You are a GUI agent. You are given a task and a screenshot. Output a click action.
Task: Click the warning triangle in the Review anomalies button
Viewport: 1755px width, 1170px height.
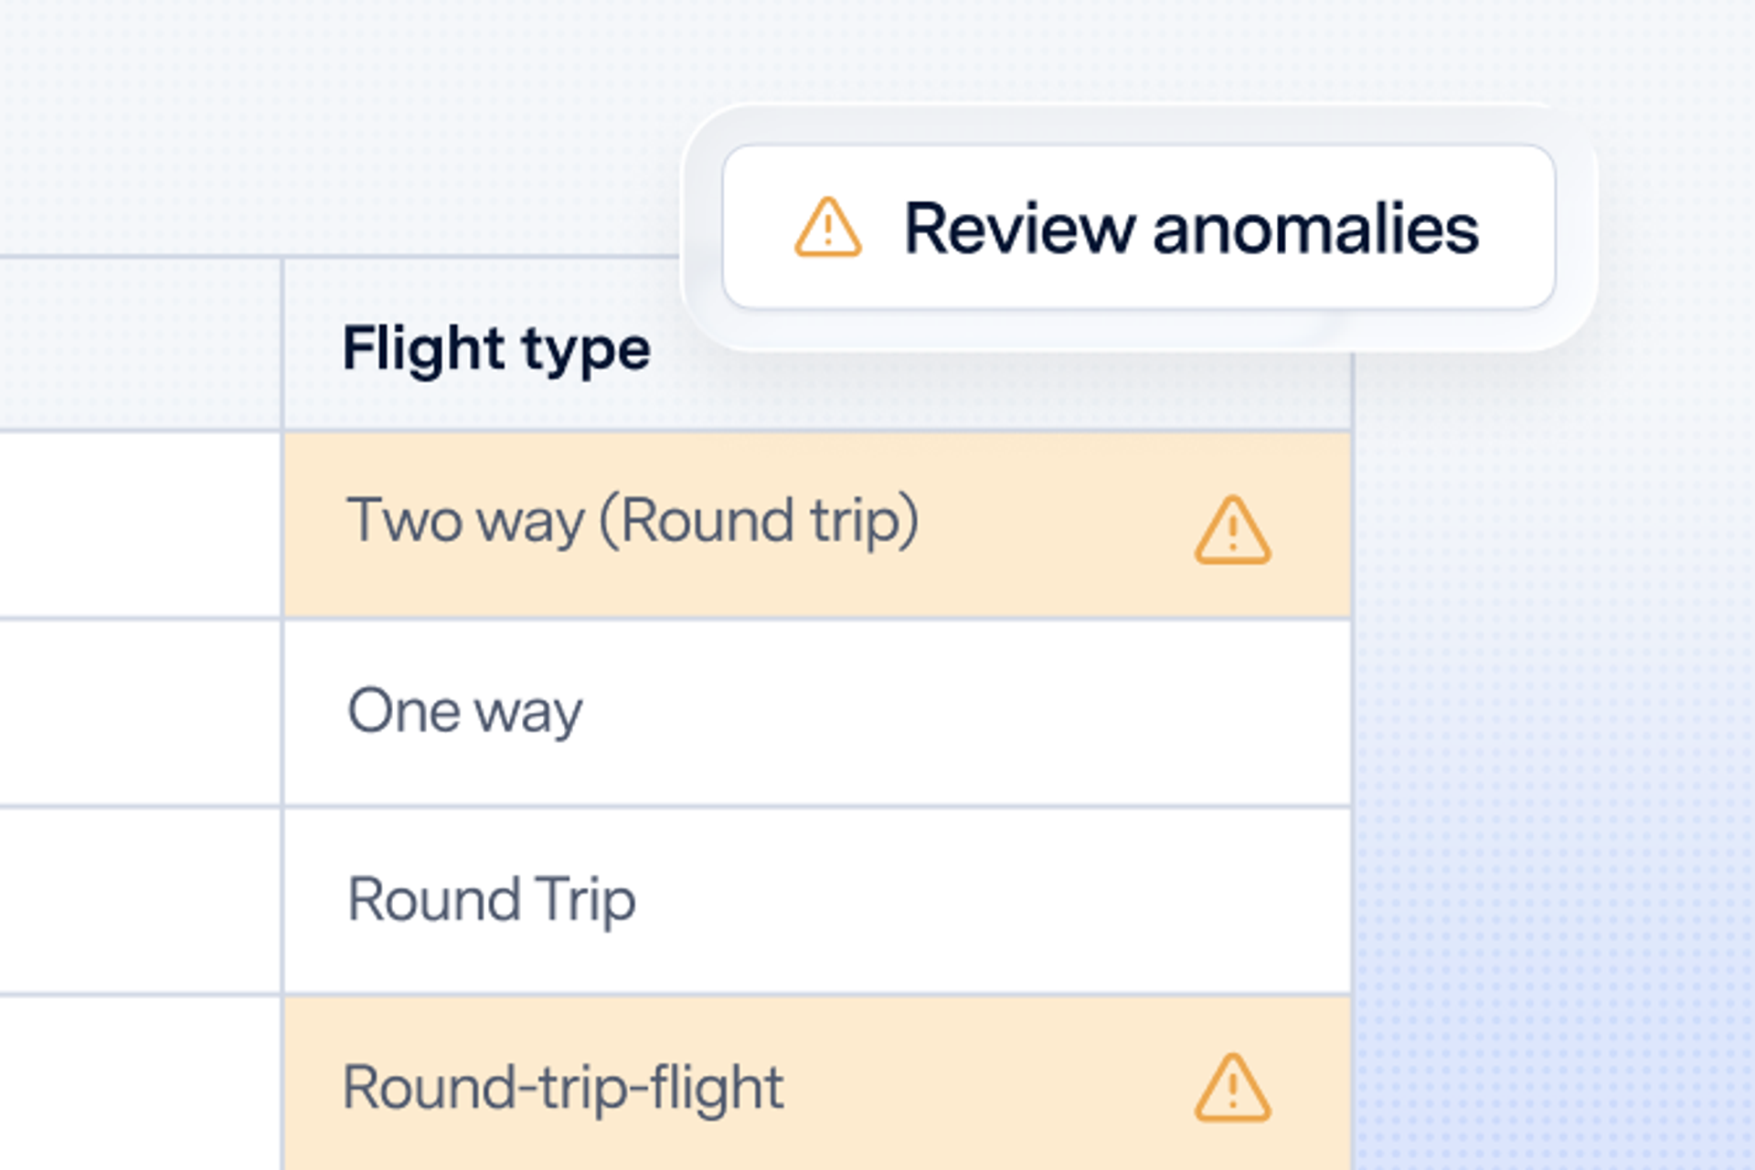click(x=827, y=227)
